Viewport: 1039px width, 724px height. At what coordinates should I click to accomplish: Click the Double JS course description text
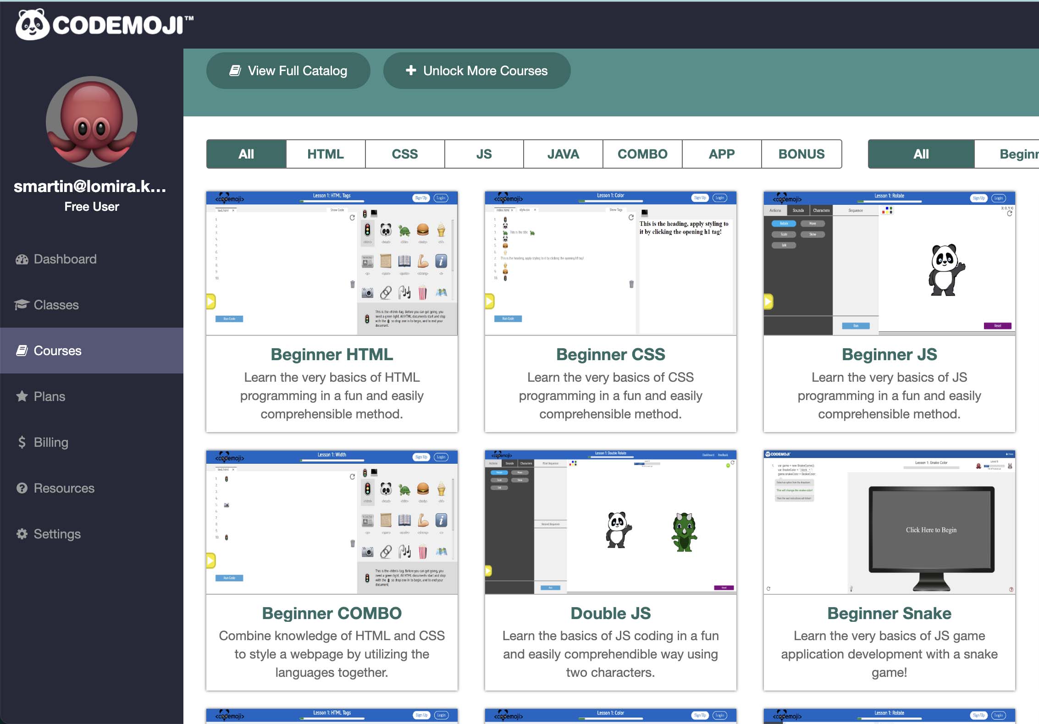click(x=611, y=654)
